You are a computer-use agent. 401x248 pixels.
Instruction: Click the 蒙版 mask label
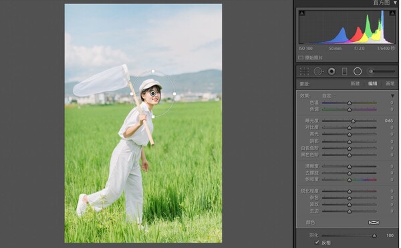click(305, 84)
